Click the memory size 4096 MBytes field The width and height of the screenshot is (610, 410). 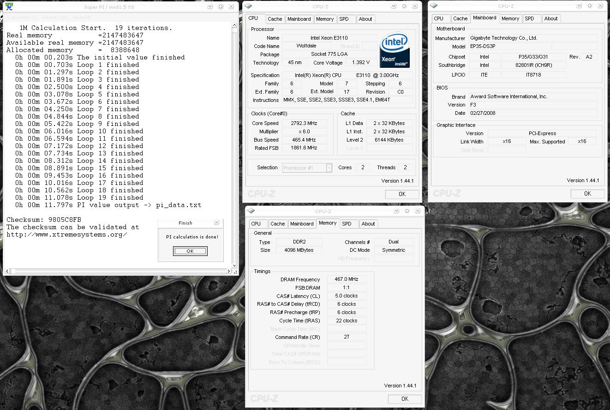tap(299, 250)
